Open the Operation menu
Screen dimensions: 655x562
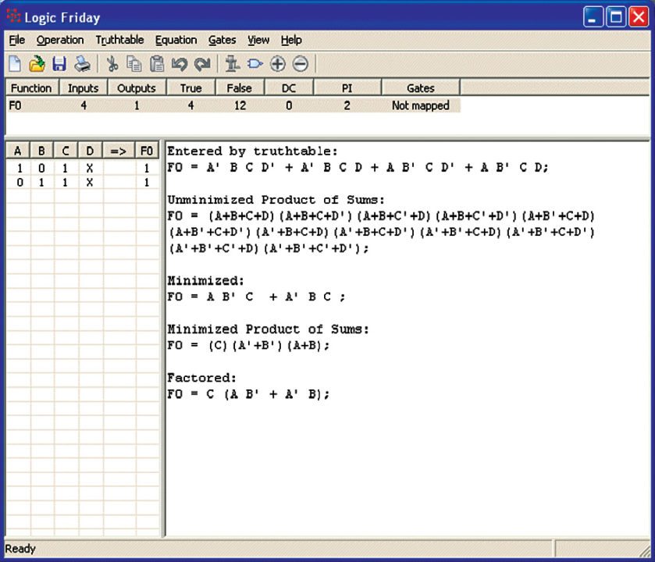coord(60,40)
